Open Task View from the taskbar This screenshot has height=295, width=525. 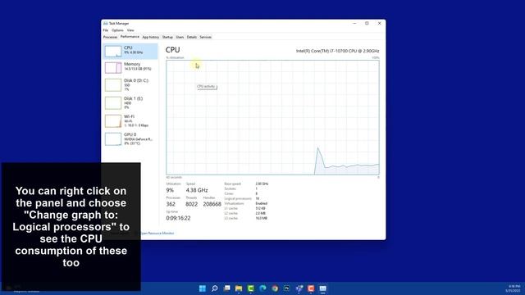(x=226, y=288)
